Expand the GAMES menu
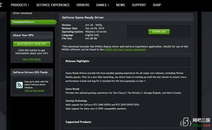 [x=102, y=5]
